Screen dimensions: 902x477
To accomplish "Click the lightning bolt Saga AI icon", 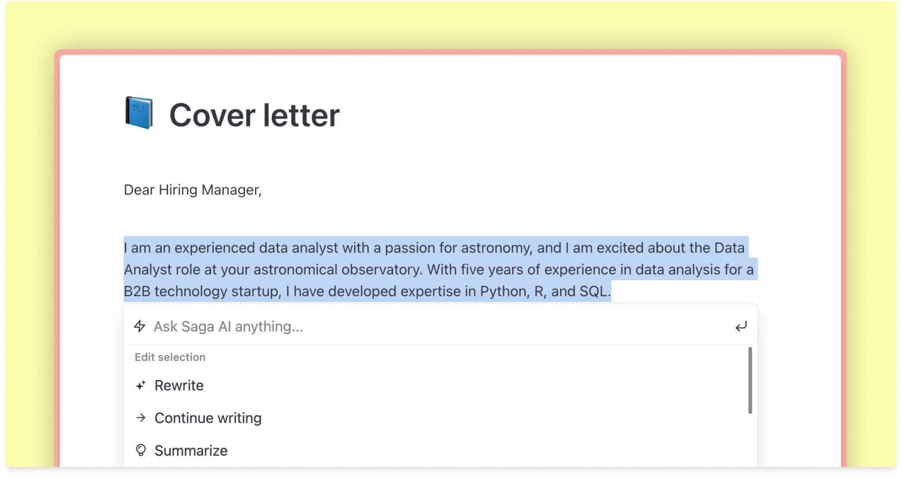I will pyautogui.click(x=140, y=327).
